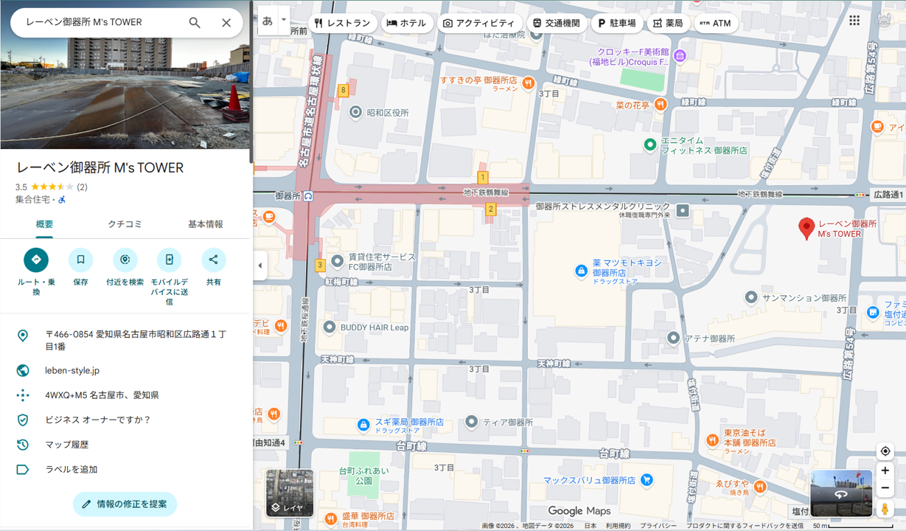Image resolution: width=906 pixels, height=531 pixels.
Task: Click 炙びすや restaurant marker
Action: [760, 487]
